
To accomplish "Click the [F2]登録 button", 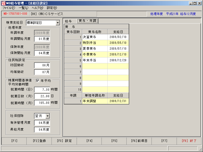I will tap(39, 141).
